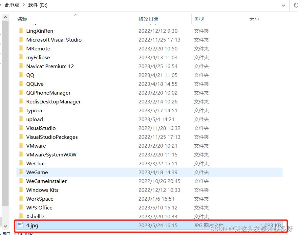Click the WeChat folder icon

[21, 163]
